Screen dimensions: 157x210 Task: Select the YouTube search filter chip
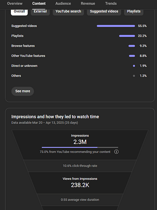[x=68, y=12]
